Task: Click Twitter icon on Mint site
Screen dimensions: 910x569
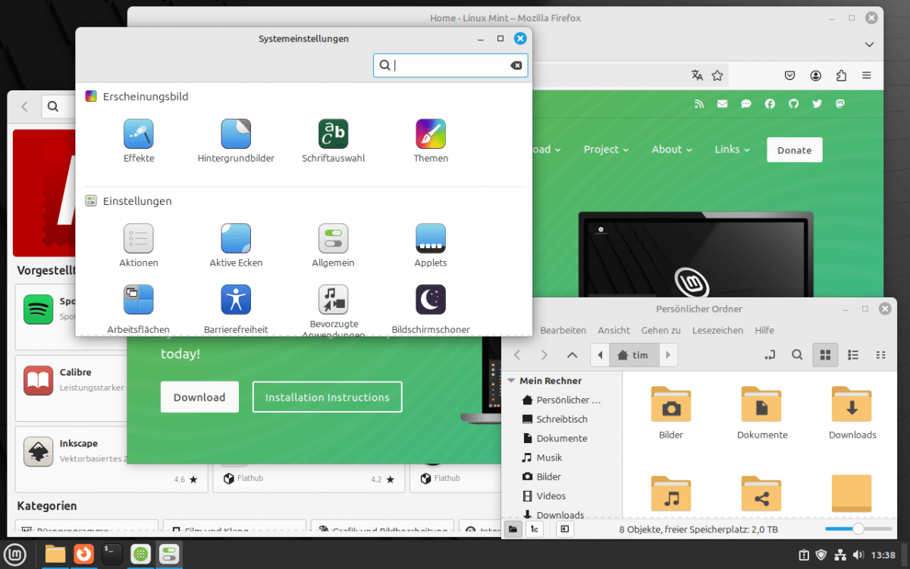Action: [817, 104]
